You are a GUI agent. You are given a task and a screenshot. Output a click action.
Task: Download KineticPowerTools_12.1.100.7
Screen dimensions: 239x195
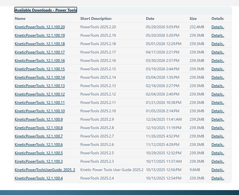pos(39,136)
